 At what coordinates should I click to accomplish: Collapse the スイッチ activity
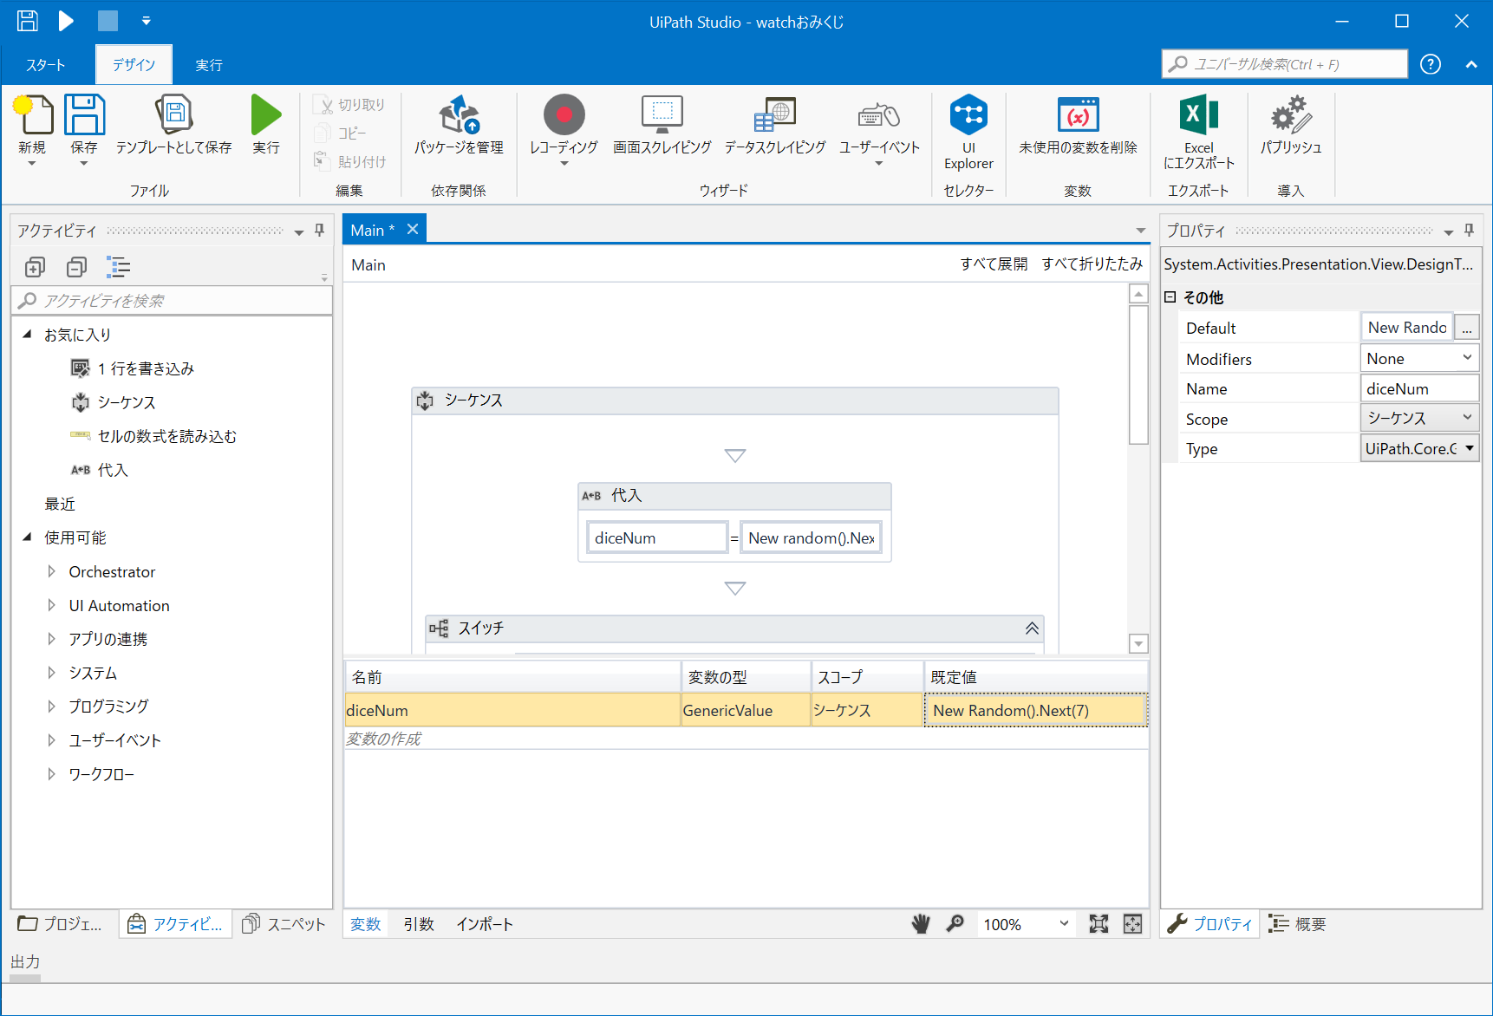tap(1032, 628)
